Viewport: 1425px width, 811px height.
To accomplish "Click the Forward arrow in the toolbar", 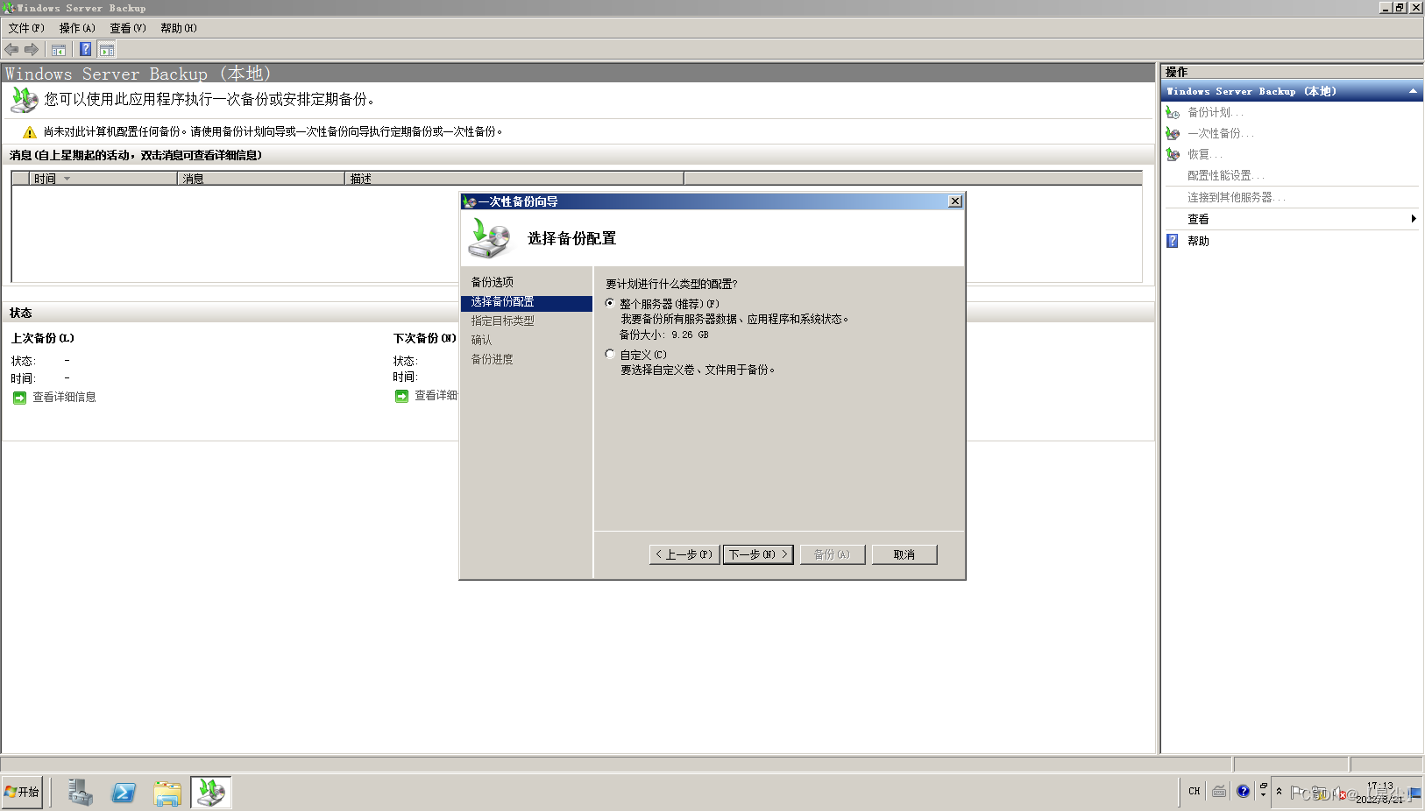I will click(32, 50).
